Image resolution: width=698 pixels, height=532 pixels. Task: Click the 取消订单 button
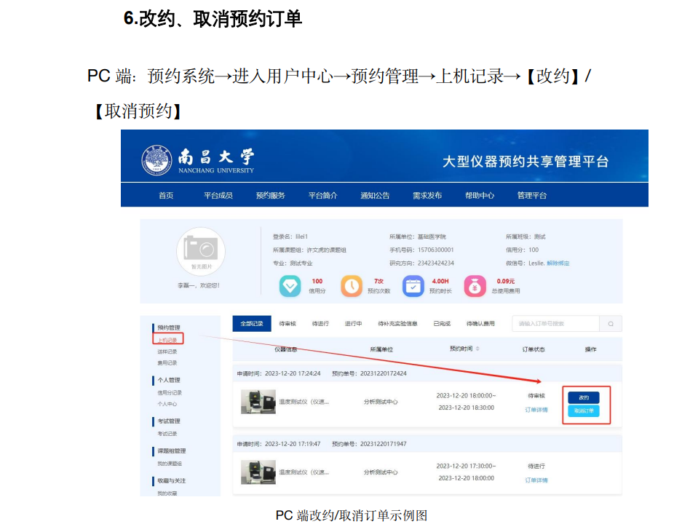tap(584, 410)
